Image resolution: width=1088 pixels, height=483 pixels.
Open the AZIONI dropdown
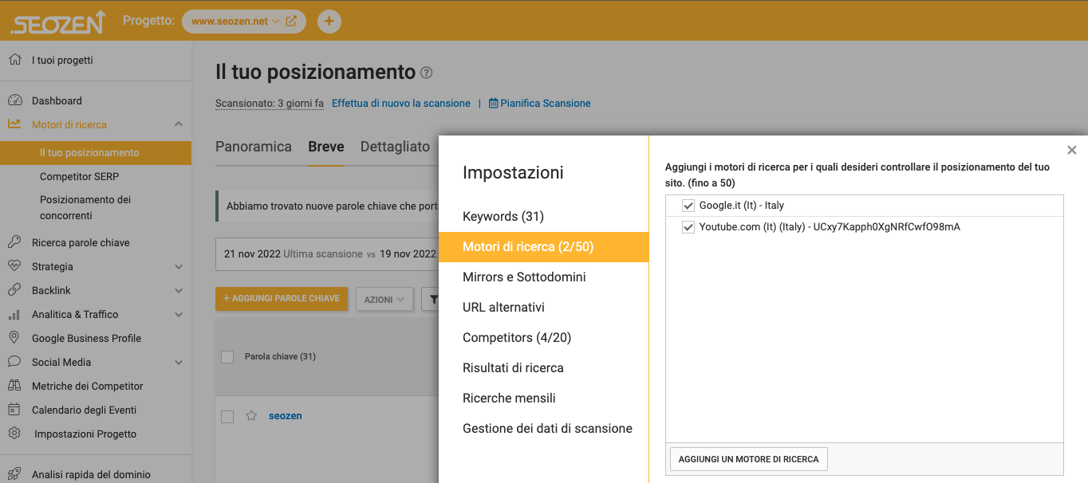(x=384, y=299)
